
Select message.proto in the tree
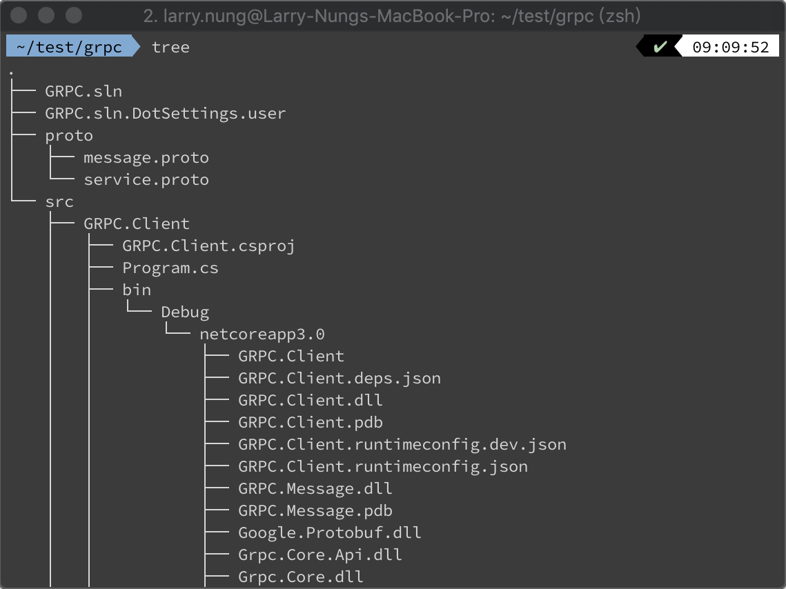tap(146, 158)
